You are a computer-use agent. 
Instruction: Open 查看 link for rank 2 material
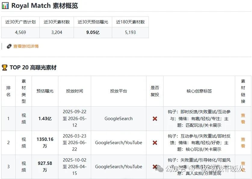243,143
